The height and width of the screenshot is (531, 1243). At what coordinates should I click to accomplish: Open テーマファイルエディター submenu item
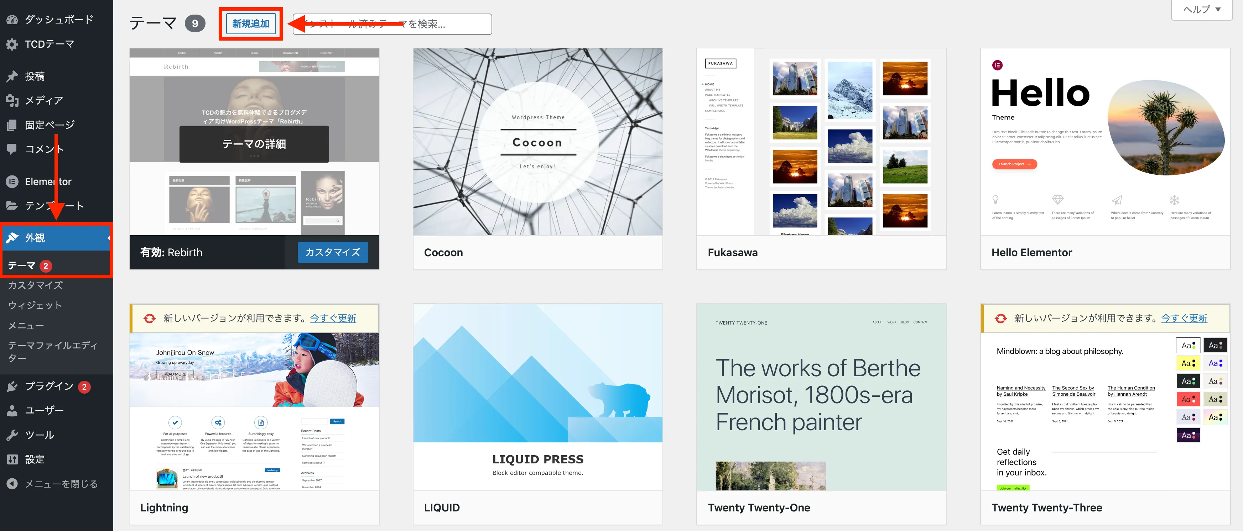[53, 352]
